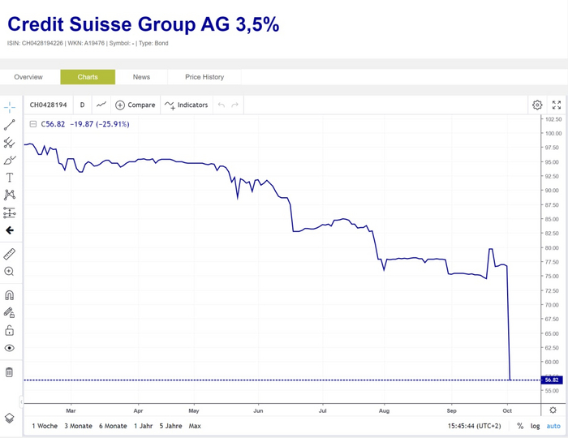Screen dimensions: 568x438
Task: Toggle lock all drawing tools
Action: (10, 330)
